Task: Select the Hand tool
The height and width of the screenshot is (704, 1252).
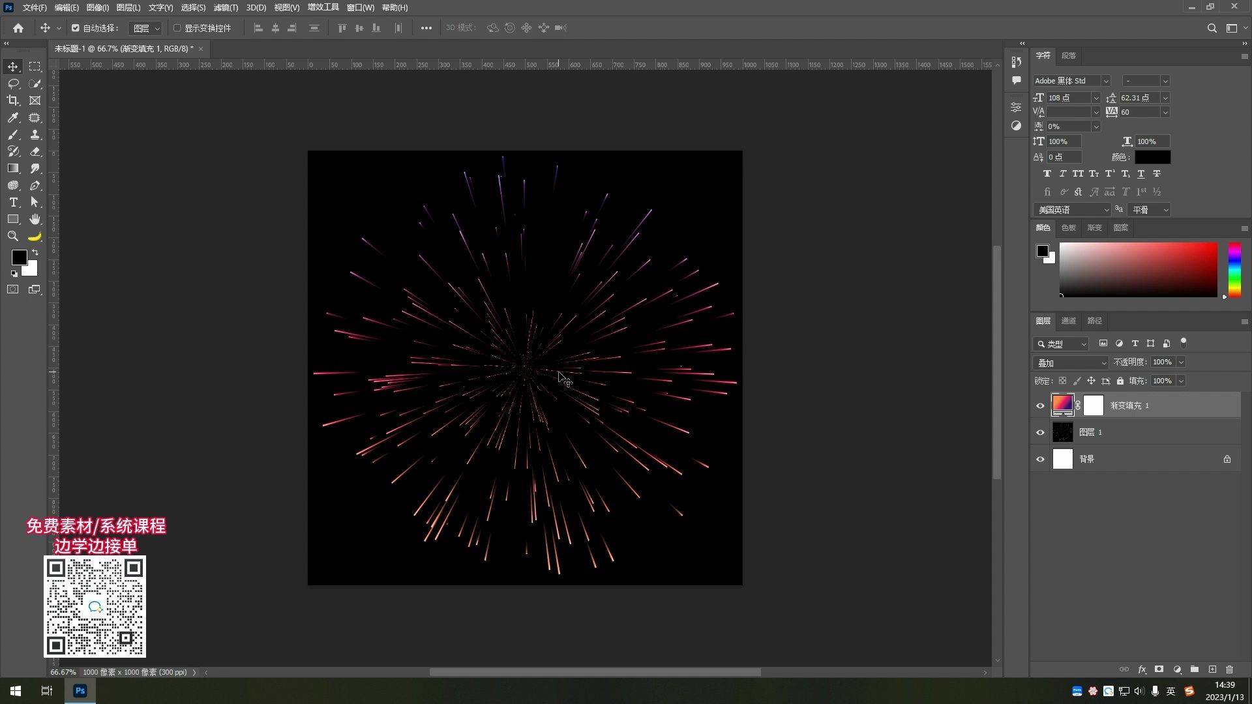Action: pyautogui.click(x=35, y=219)
